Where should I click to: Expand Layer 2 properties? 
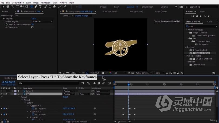pyautogui.click(x=13, y=91)
